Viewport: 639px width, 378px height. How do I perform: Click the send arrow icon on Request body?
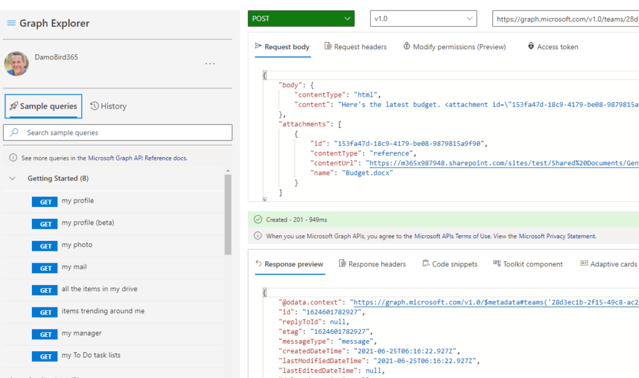pyautogui.click(x=258, y=46)
